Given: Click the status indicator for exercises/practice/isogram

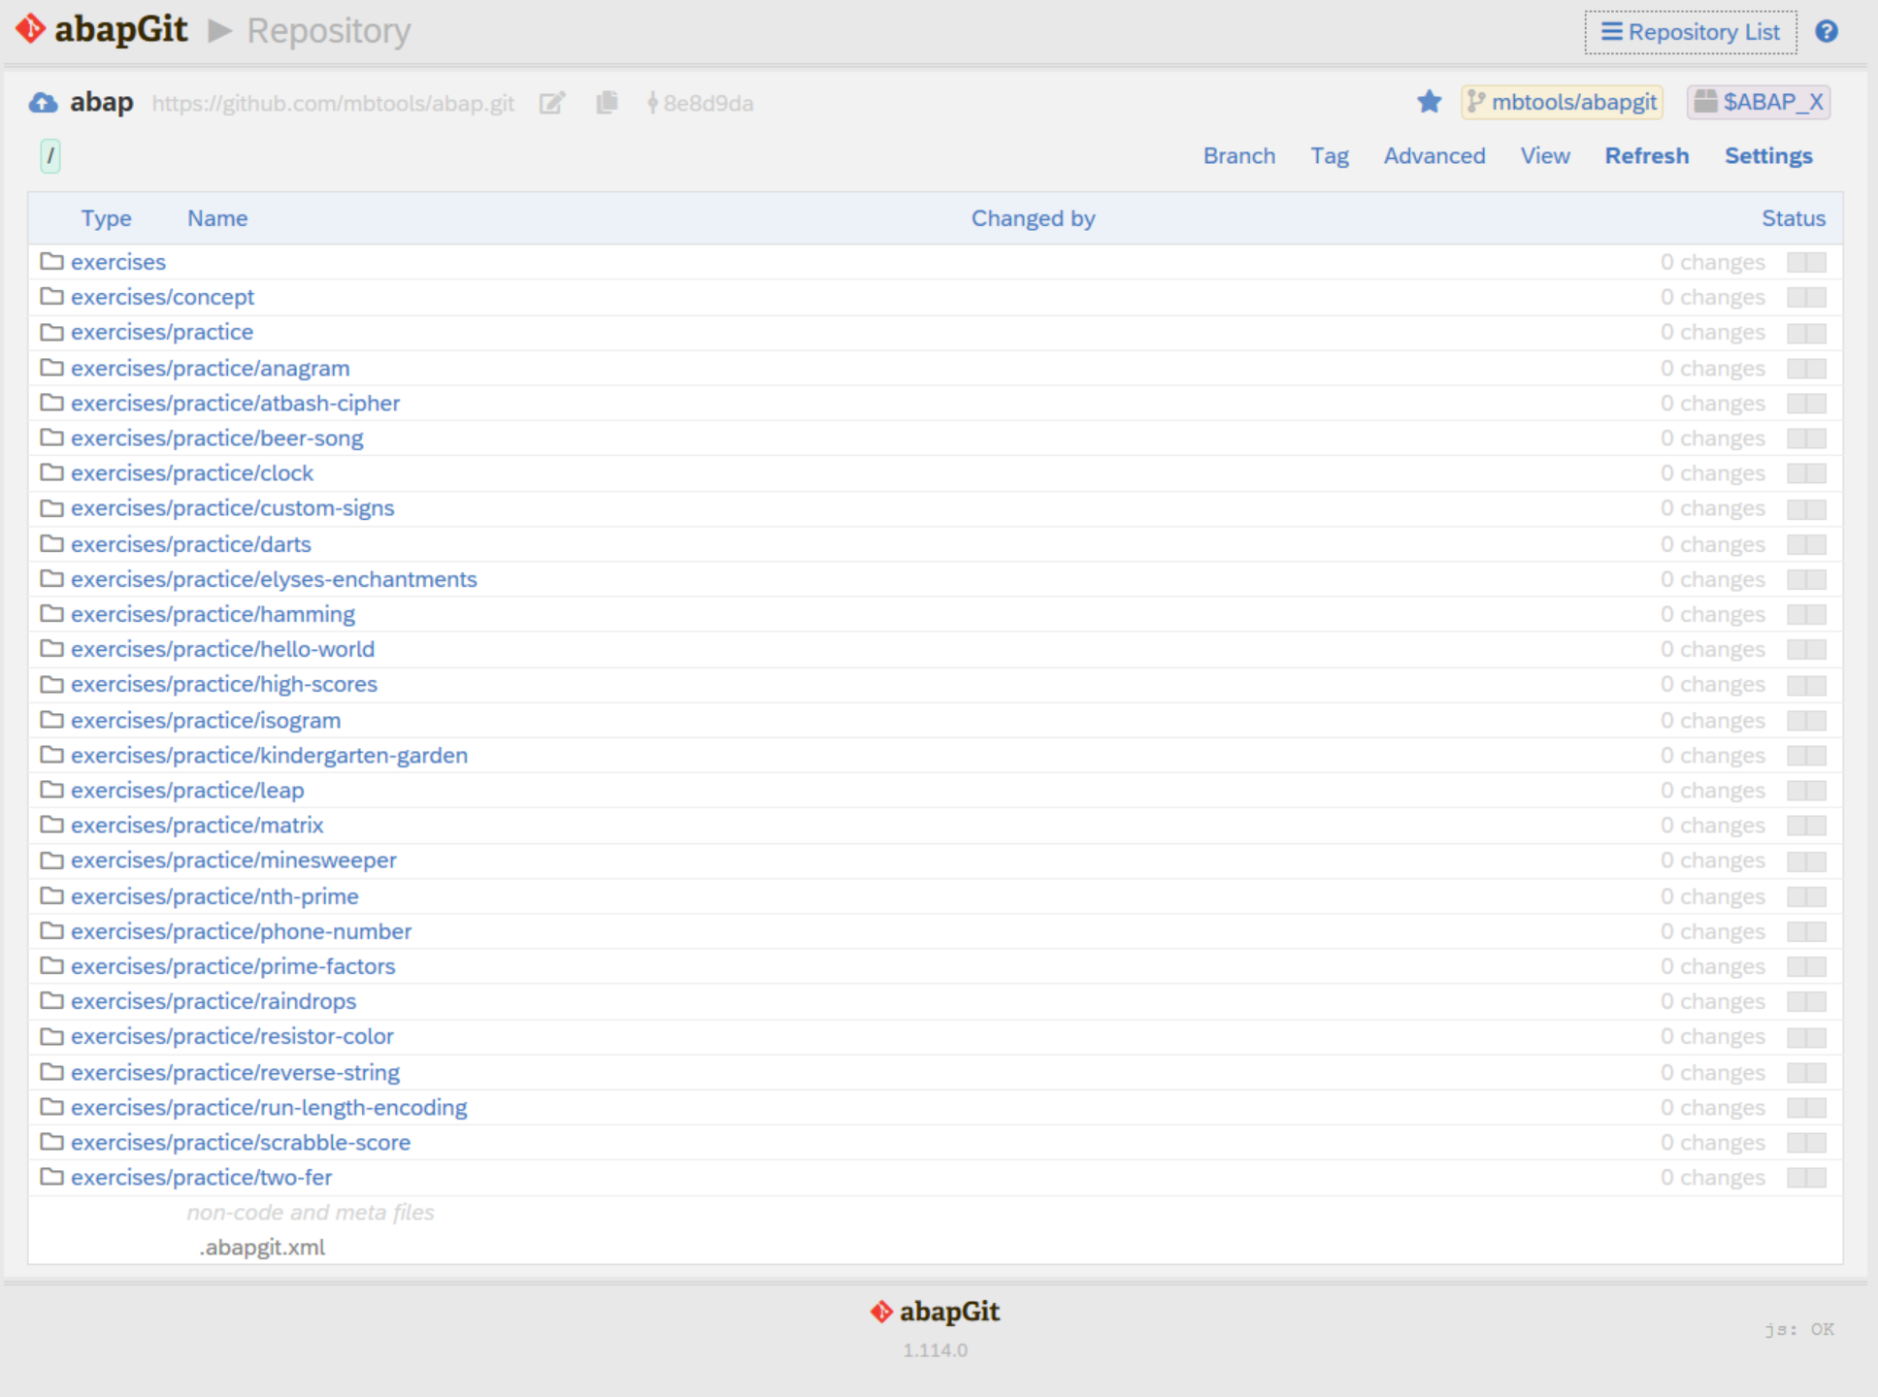Looking at the screenshot, I should [x=1806, y=721].
